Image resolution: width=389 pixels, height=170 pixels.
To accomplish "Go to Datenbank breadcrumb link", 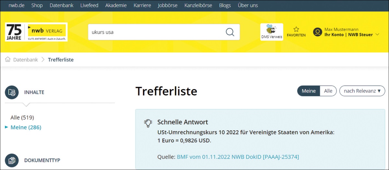I will click(x=25, y=60).
